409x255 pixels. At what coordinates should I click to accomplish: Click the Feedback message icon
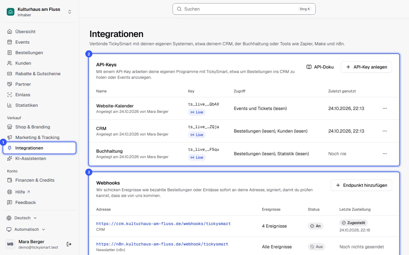point(10,202)
